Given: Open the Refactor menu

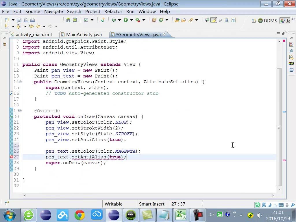Looking at the screenshot, I should pyautogui.click(x=113, y=12).
